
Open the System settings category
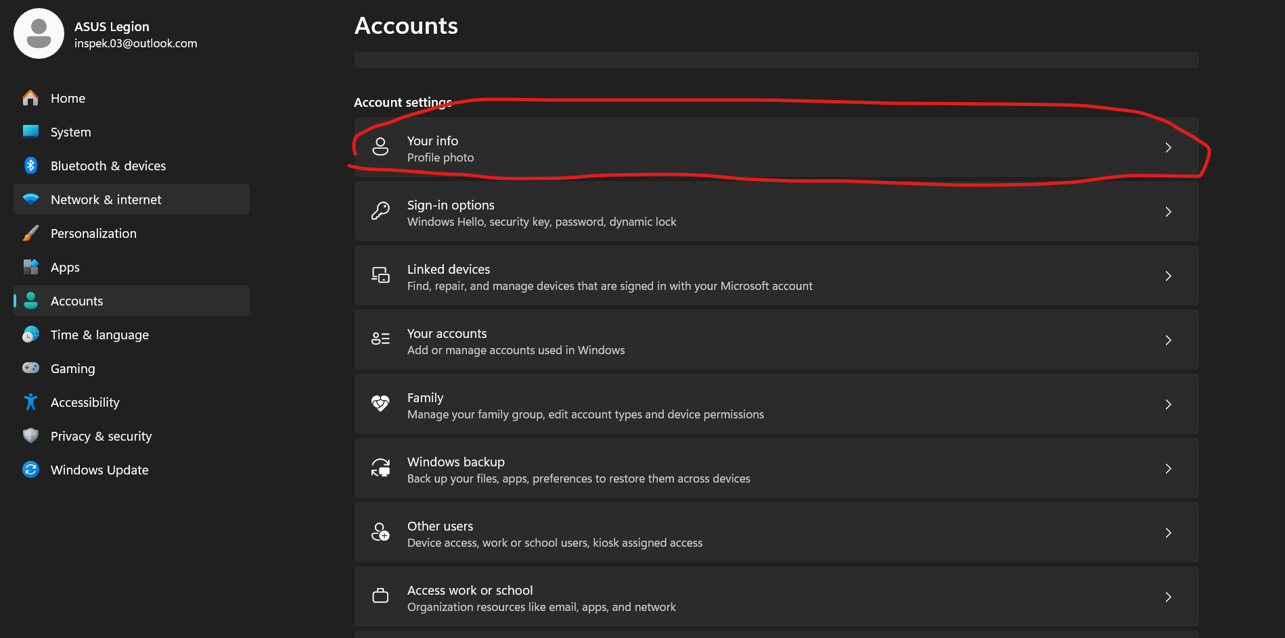(70, 132)
